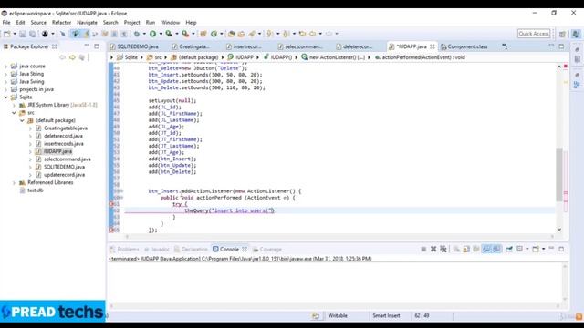This screenshot has height=328, width=584.
Task: Switch to the Declaration tab
Action: (x=191, y=249)
